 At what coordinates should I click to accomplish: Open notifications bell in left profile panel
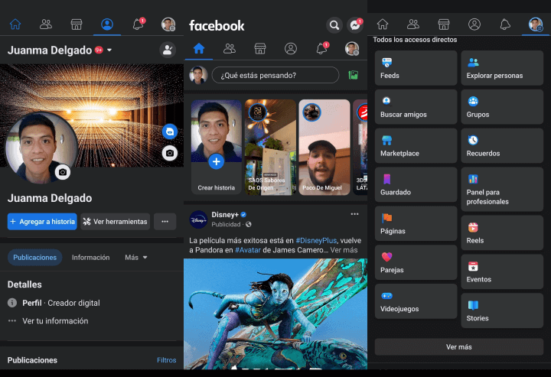click(x=138, y=24)
